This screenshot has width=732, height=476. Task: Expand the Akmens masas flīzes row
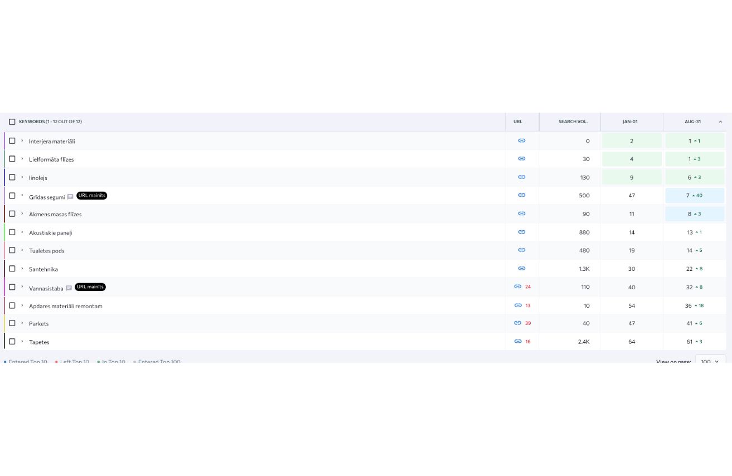click(x=22, y=213)
